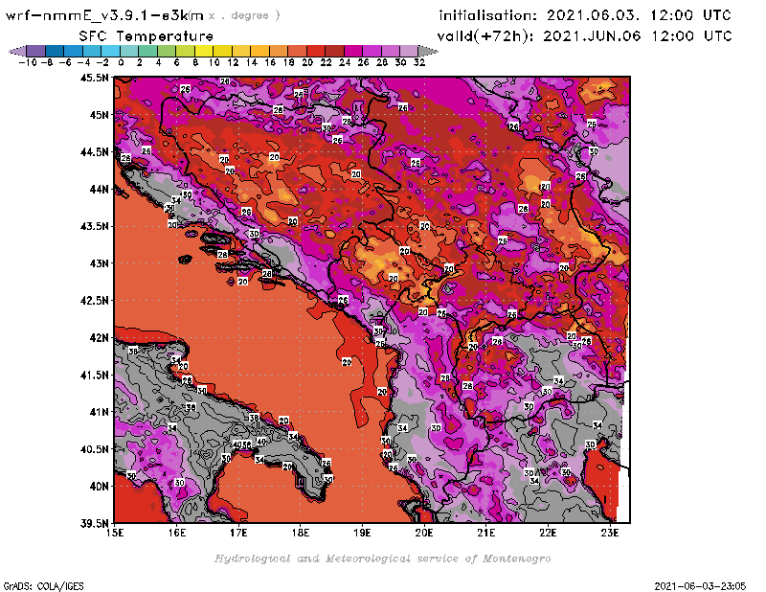Pick the green legend swatch between 4 and 6

click(167, 51)
